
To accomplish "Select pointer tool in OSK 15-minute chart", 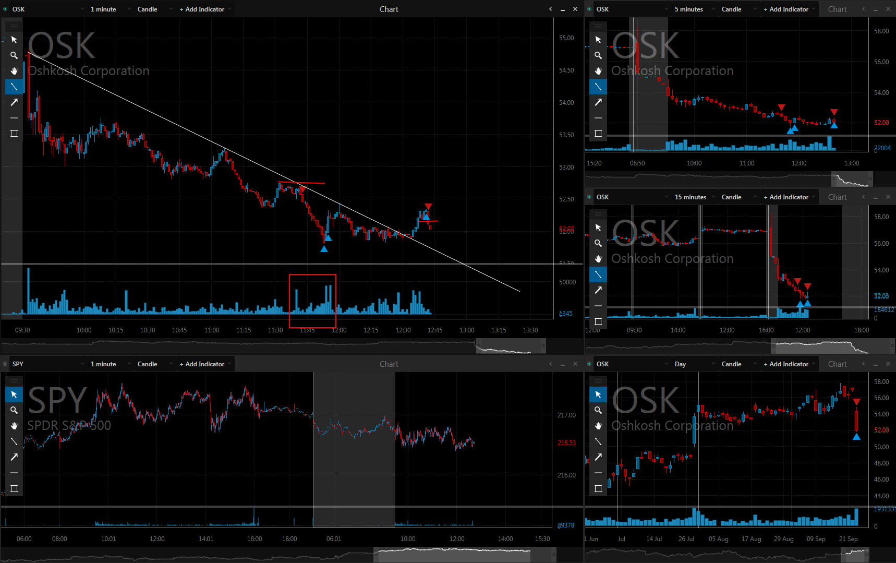I will 598,227.
